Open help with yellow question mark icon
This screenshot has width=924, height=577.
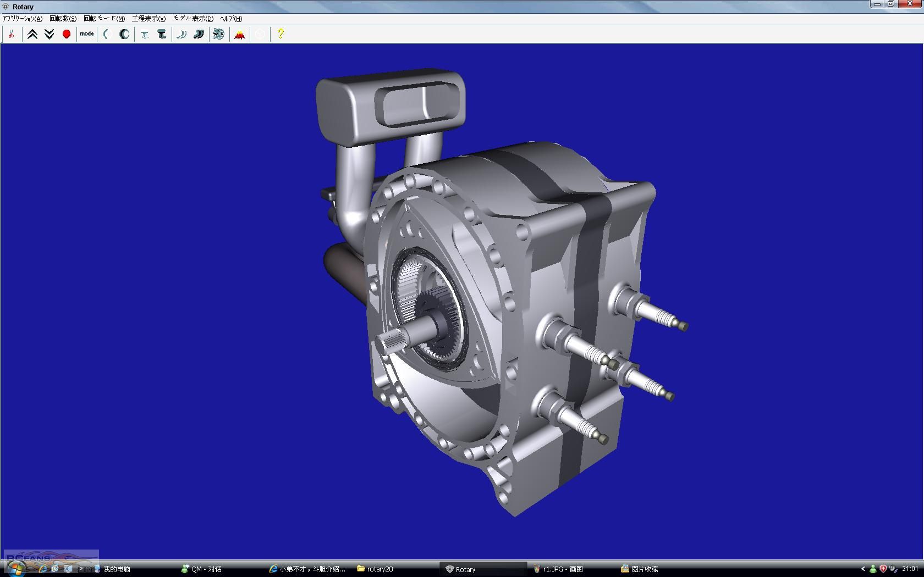click(280, 34)
